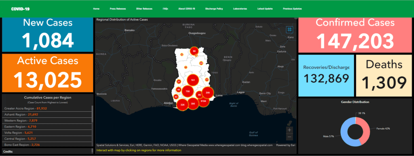Select the Ashanti Region list entry
This screenshot has height=156, width=414.
point(48,115)
